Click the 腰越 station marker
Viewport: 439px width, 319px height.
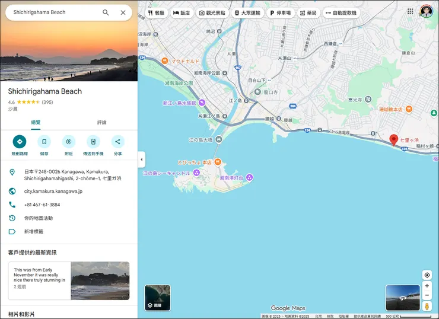coord(278,119)
